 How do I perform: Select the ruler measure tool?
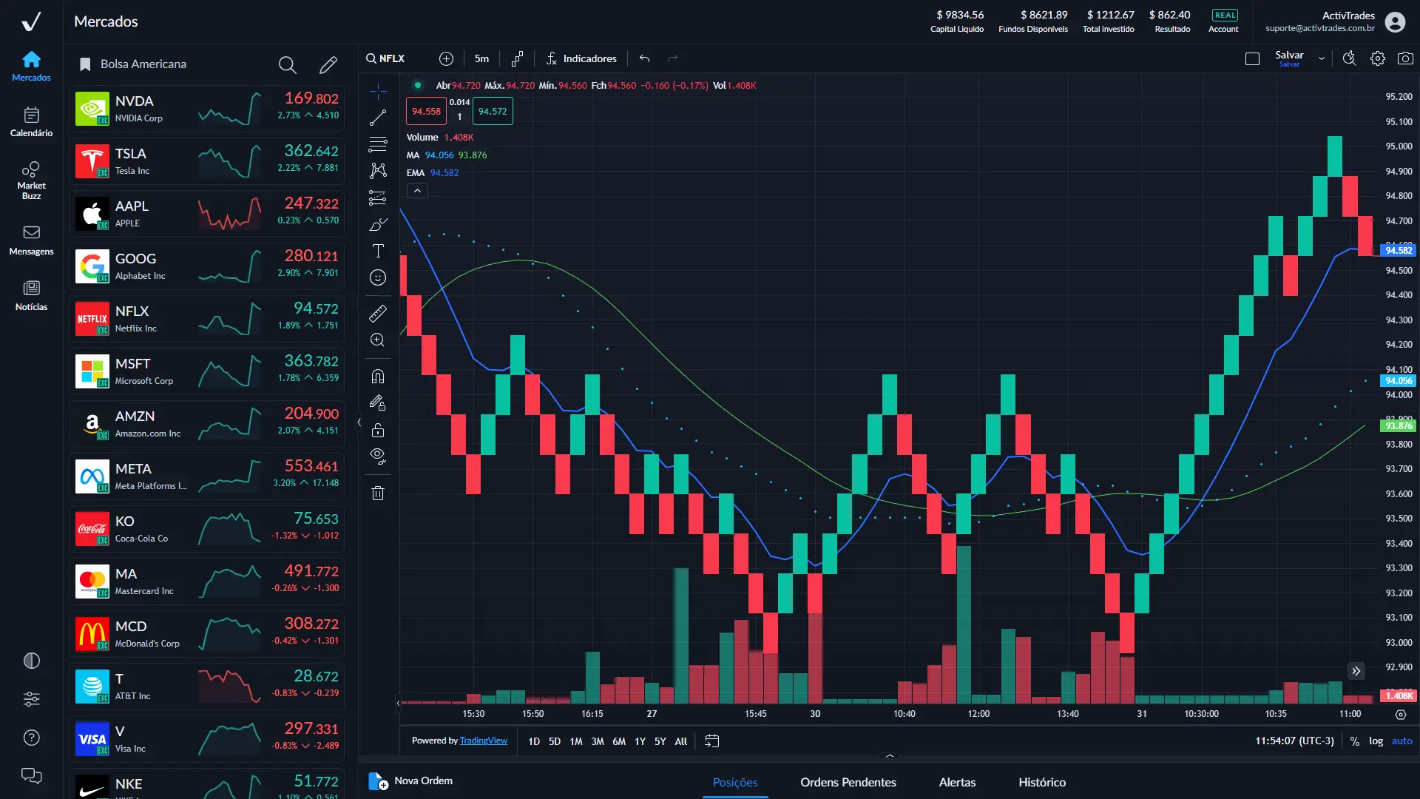(378, 314)
